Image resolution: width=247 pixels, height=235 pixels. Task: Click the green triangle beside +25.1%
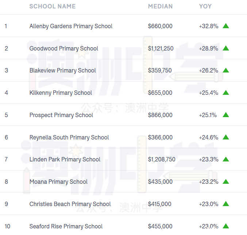(x=226, y=115)
